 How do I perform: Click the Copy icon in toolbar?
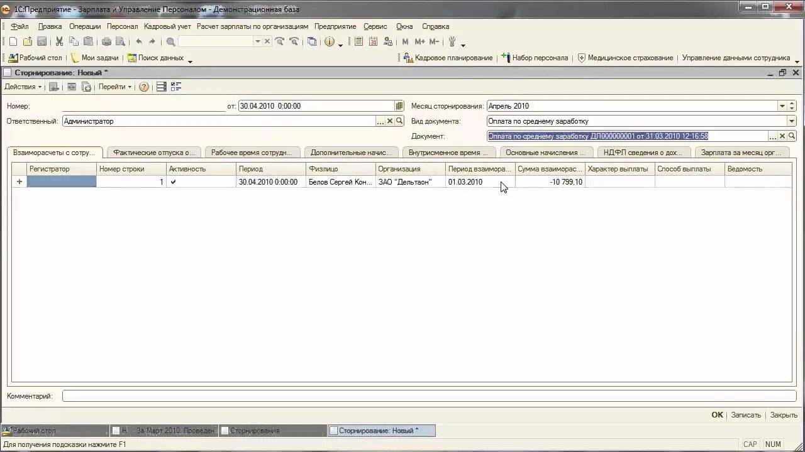pos(74,41)
